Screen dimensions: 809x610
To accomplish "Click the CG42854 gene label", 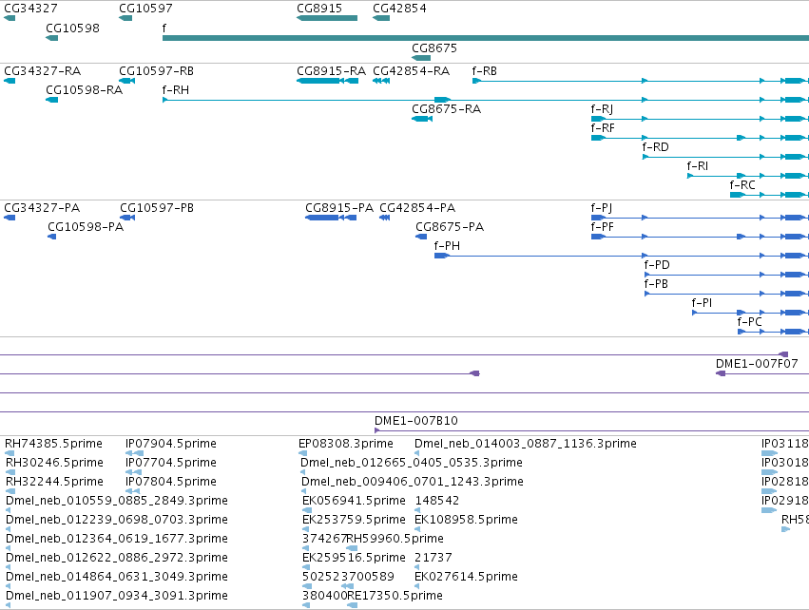I will [x=399, y=9].
